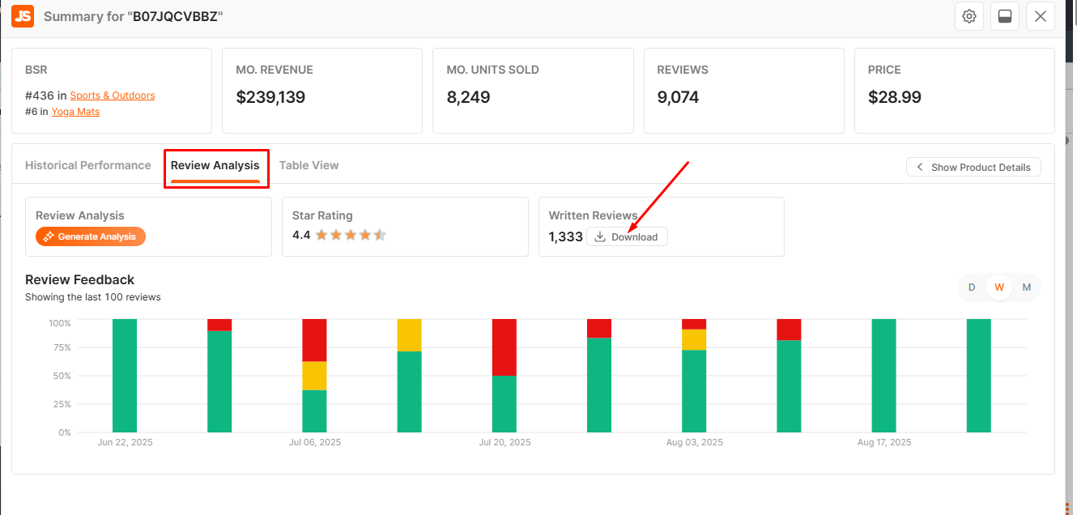Click the Mo. Revenue card
This screenshot has height=515, width=1077.
pos(321,90)
